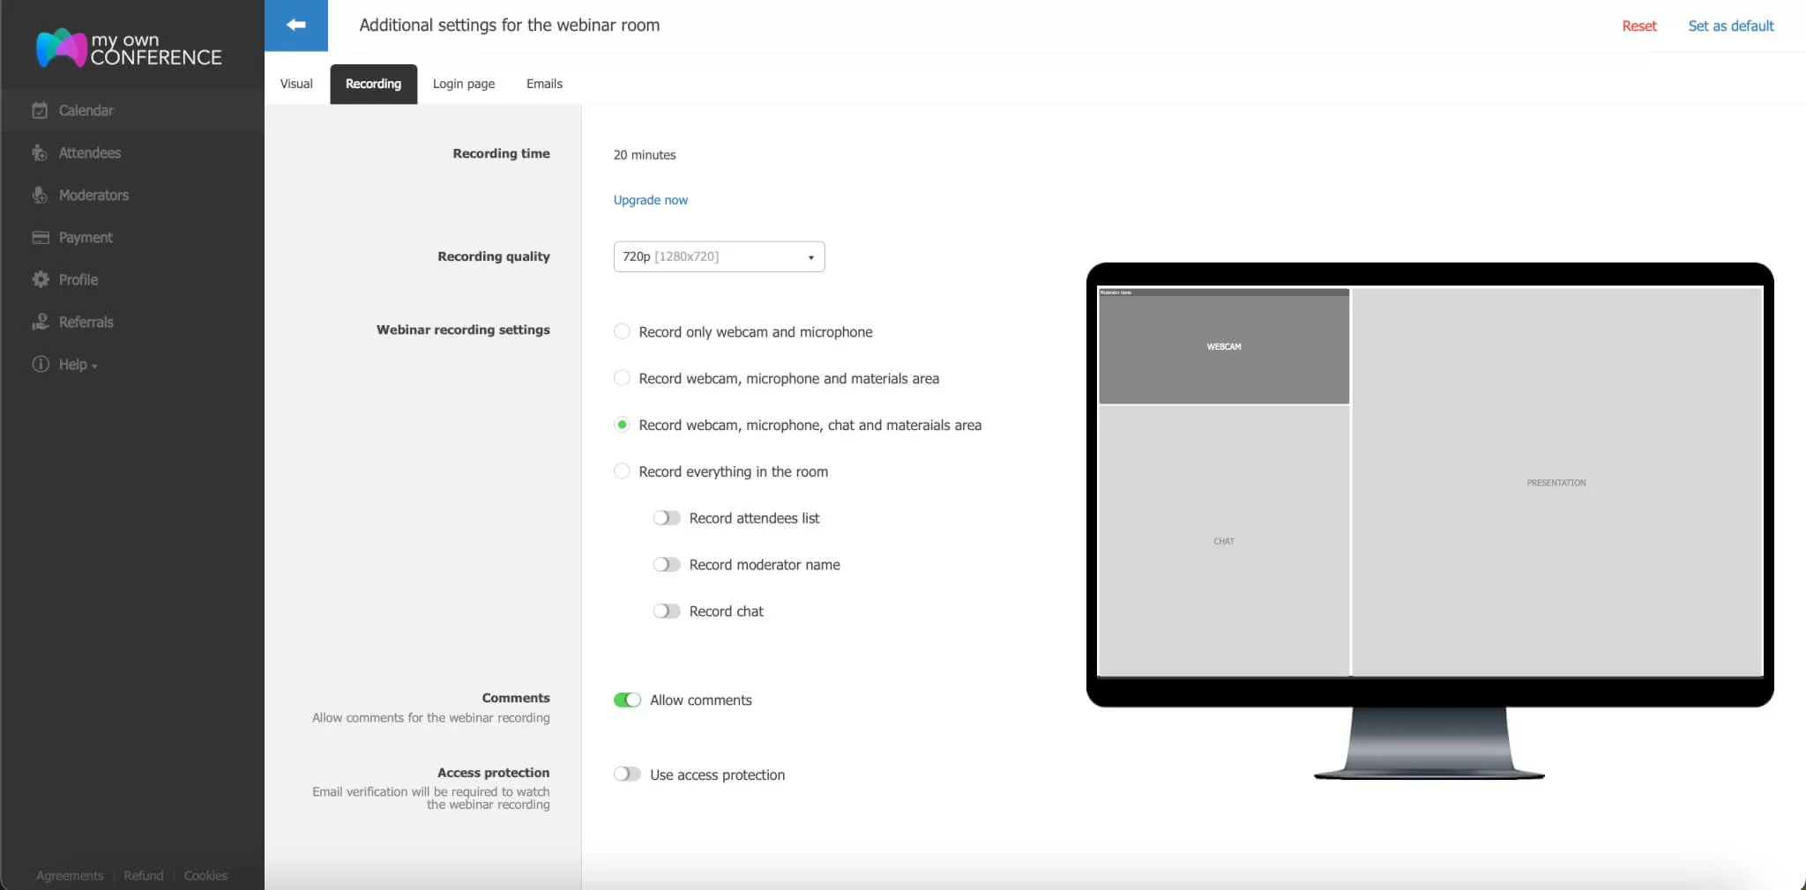Viewport: 1806px width, 890px height.
Task: Select Record everything in the room
Action: tap(622, 471)
